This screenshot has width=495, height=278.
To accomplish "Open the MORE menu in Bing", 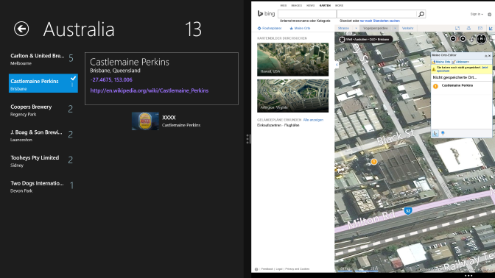I will pyautogui.click(x=339, y=6).
